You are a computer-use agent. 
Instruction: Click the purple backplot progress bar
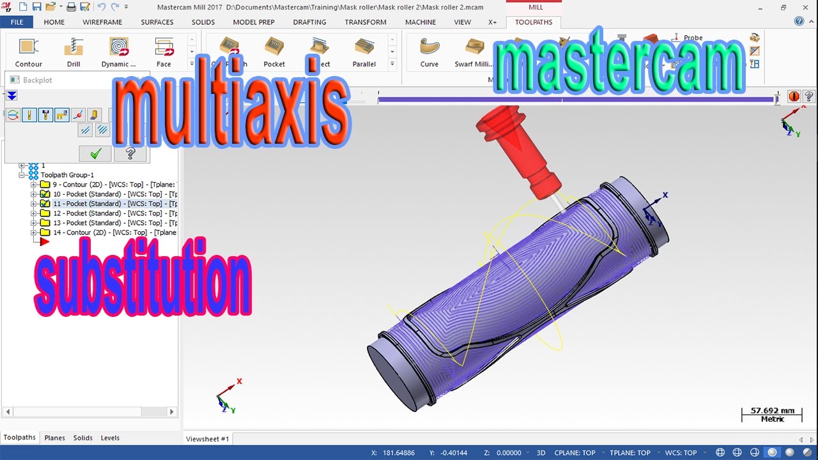click(x=575, y=99)
